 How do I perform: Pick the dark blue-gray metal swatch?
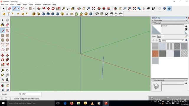[x=177, y=54]
